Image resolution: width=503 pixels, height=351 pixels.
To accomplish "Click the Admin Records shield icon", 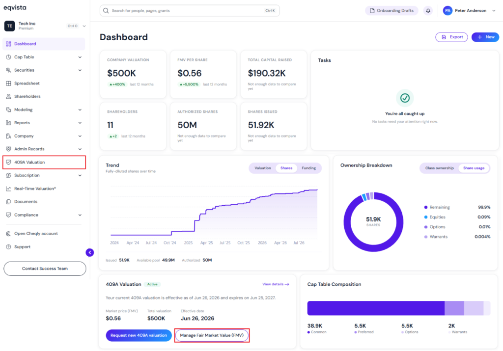I will coord(9,149).
